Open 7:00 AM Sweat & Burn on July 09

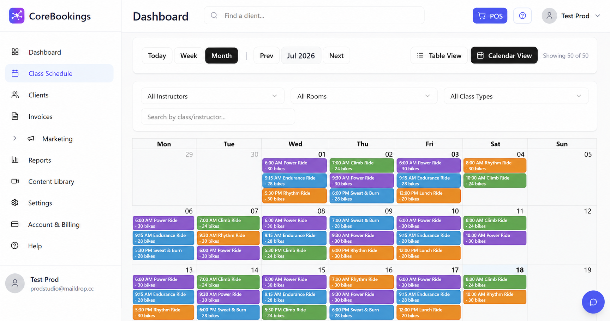pos(361,223)
